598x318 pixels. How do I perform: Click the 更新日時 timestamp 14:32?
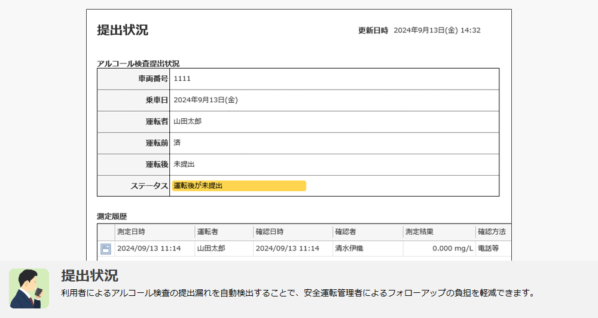471,30
